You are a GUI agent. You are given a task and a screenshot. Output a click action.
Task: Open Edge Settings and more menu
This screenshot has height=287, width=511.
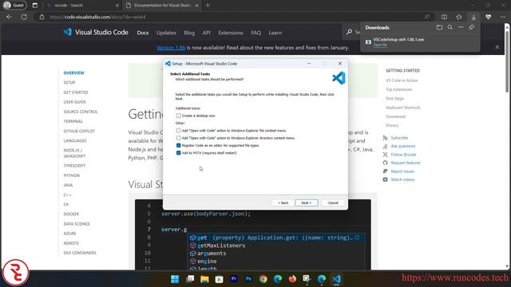click(x=503, y=17)
